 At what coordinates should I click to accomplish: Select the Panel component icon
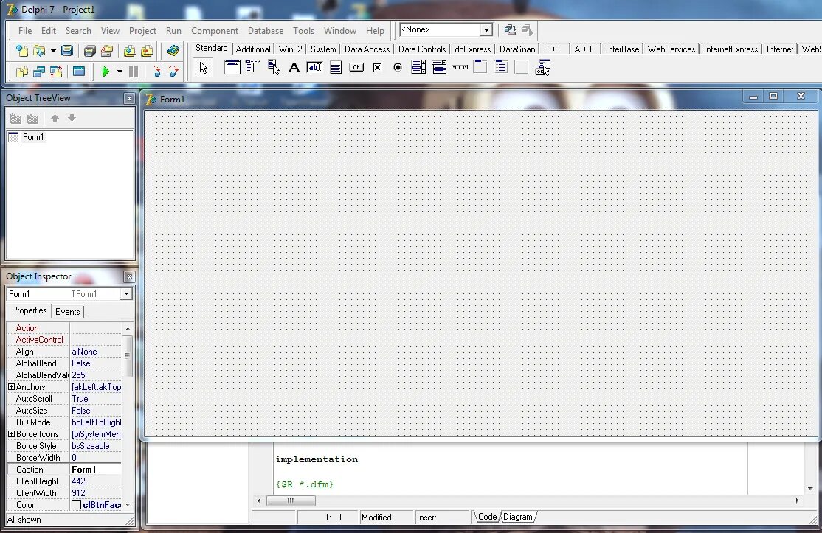521,67
